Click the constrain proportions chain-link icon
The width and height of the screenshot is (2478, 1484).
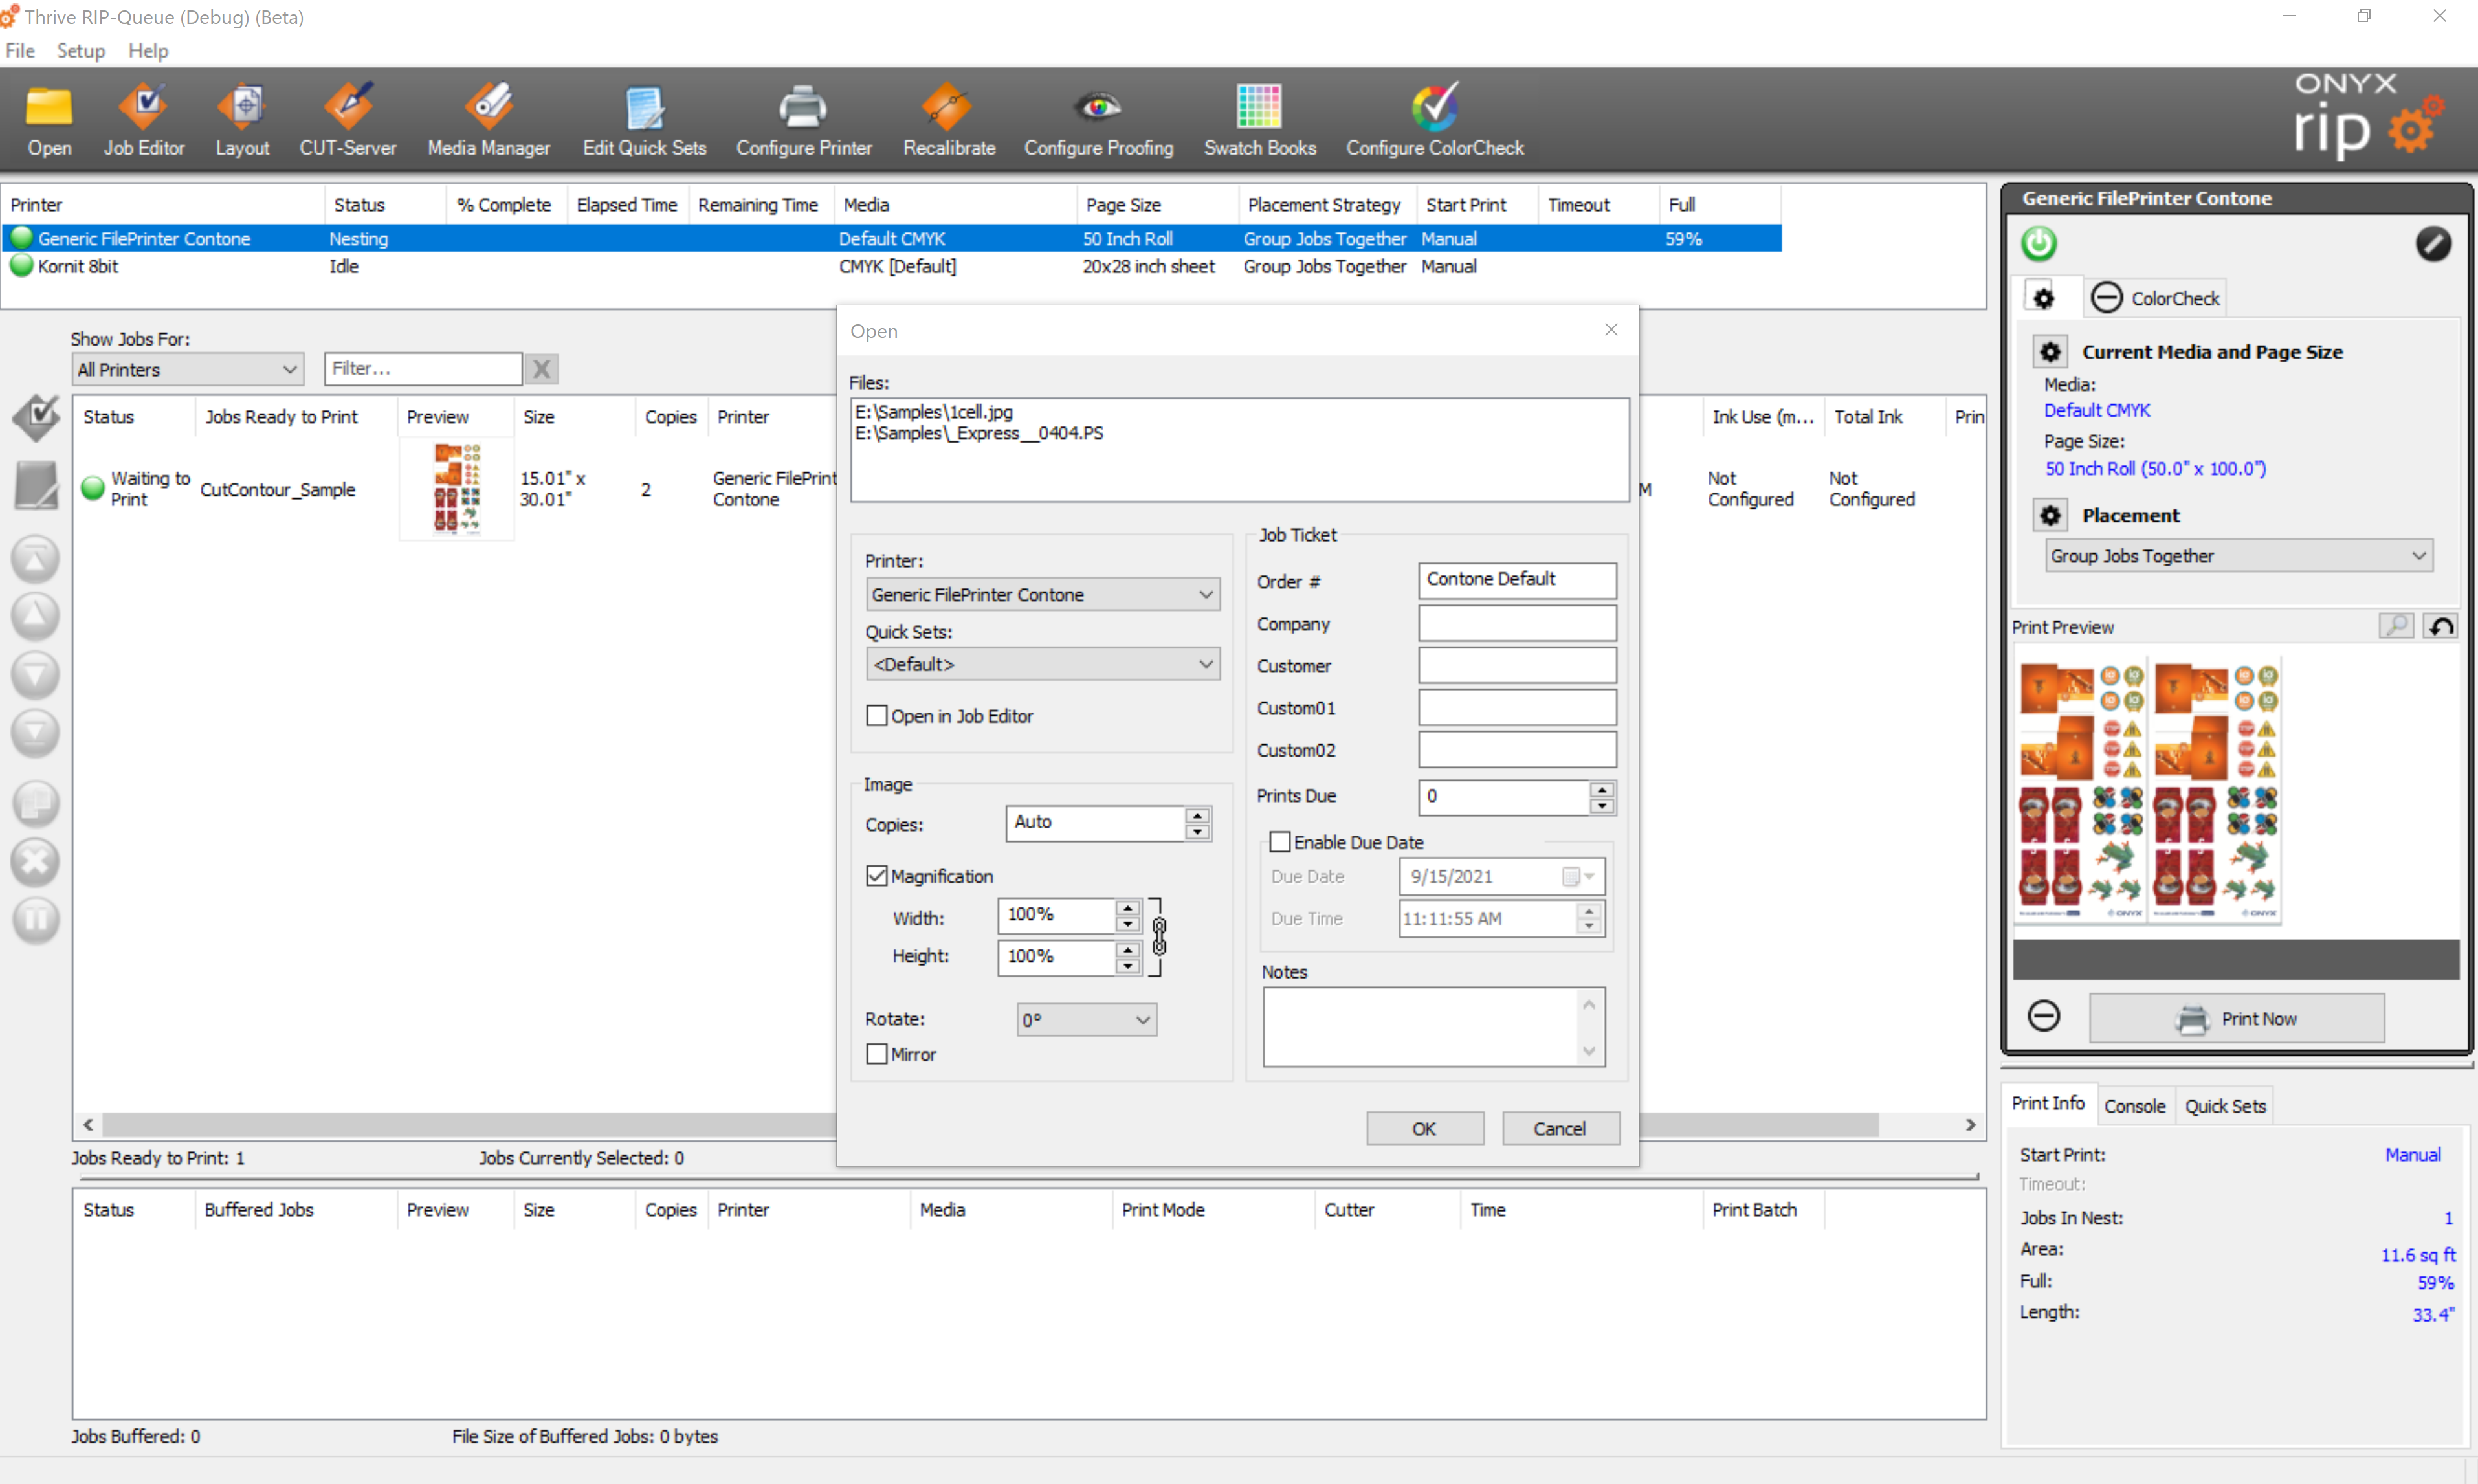[1159, 936]
